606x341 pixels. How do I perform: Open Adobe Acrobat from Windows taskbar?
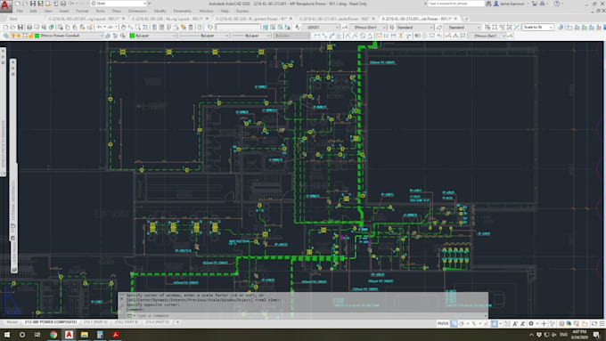[x=115, y=335]
